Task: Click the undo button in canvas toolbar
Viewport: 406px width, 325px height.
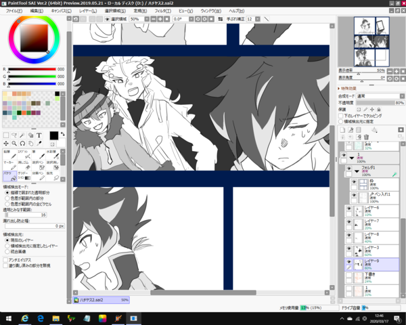Action: [76, 19]
